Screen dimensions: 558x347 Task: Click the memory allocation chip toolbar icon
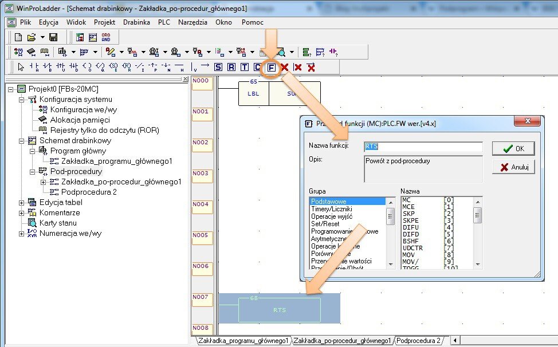click(x=32, y=52)
